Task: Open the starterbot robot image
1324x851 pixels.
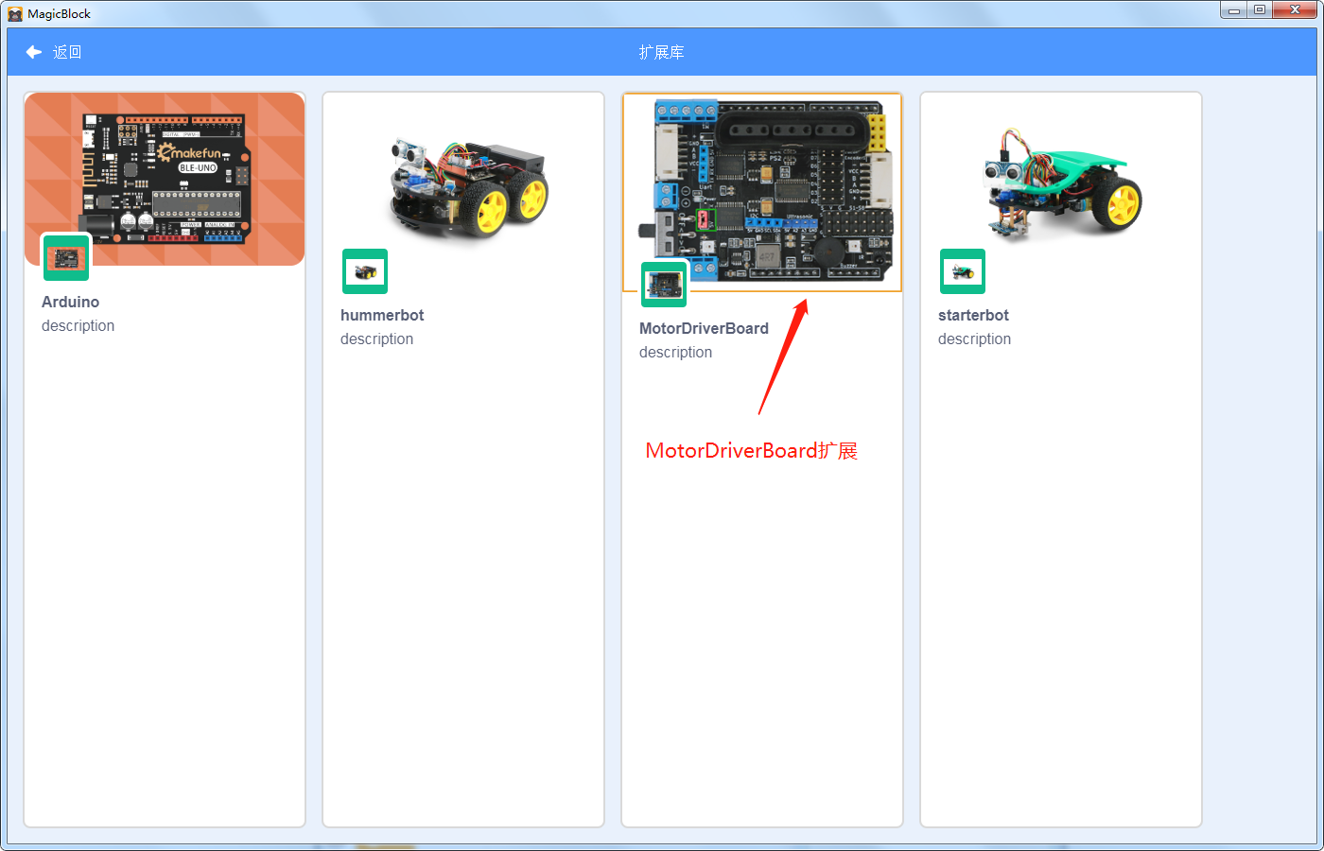Action: pyautogui.click(x=1063, y=183)
